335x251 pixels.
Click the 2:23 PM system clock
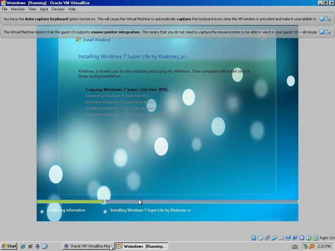[x=324, y=246]
